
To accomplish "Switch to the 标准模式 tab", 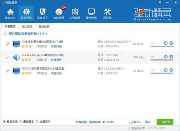I will [x=10, y=26].
